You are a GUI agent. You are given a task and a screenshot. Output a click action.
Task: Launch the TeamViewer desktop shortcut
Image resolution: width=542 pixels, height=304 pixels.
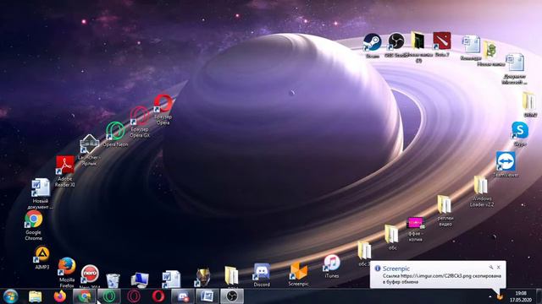tap(506, 162)
